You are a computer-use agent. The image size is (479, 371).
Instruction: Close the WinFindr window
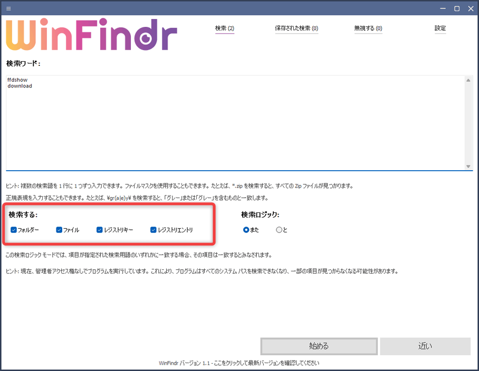pos(471,8)
